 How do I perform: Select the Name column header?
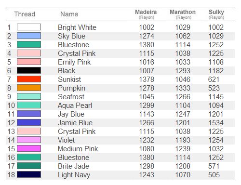(69, 14)
